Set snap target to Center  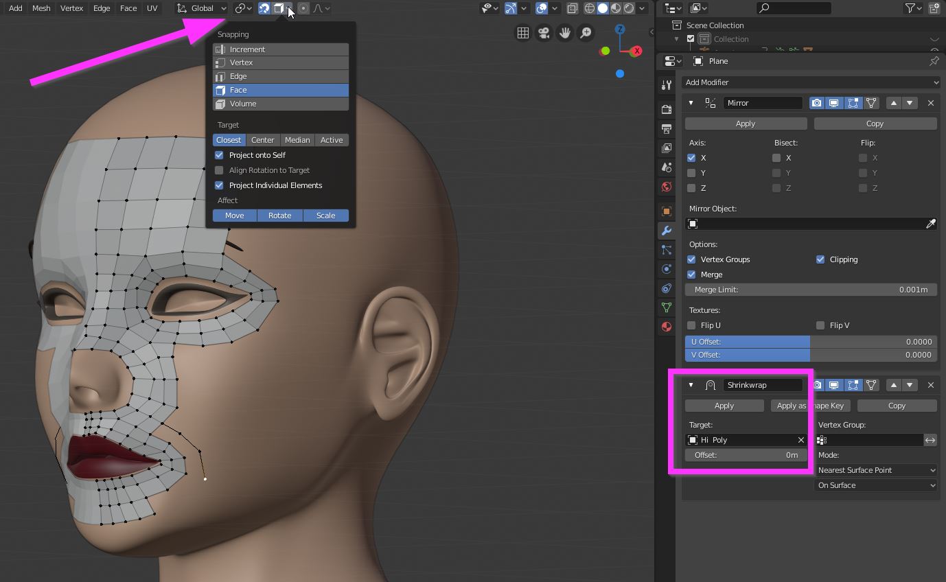tap(263, 140)
